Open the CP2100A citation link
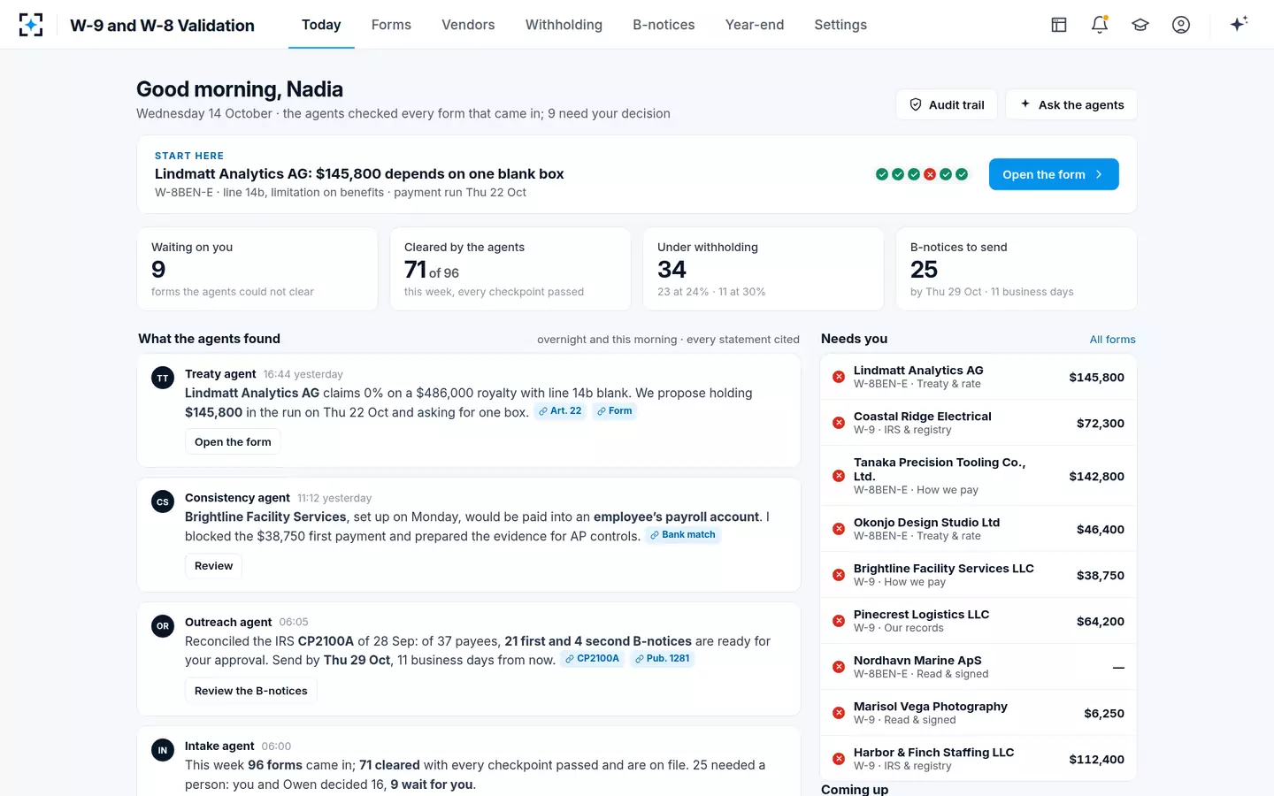Viewport: 1274px width, 796px height. click(x=593, y=659)
